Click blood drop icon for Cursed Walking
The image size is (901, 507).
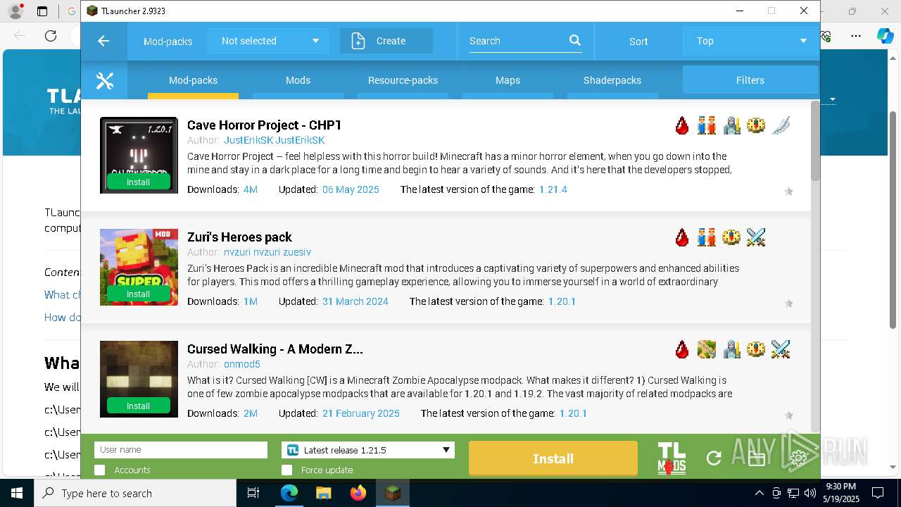[682, 349]
